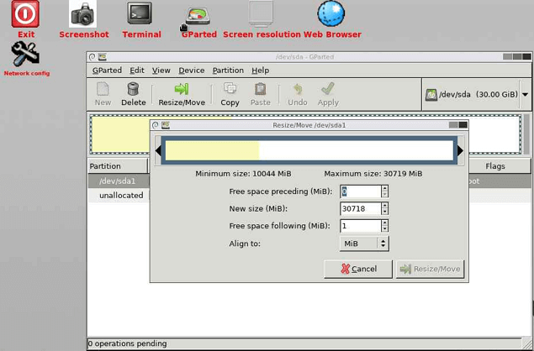
Task: Open the GParted desktop icon
Action: click(198, 15)
